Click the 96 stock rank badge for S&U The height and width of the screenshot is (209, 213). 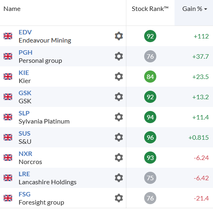coord(150,137)
